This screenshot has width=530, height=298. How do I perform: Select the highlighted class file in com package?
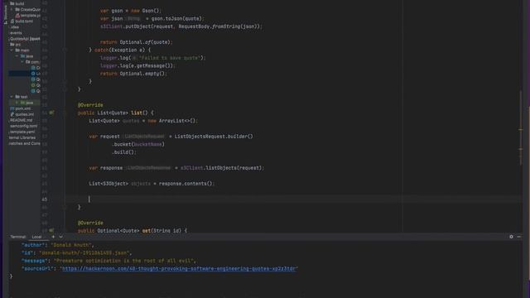pos(24,74)
